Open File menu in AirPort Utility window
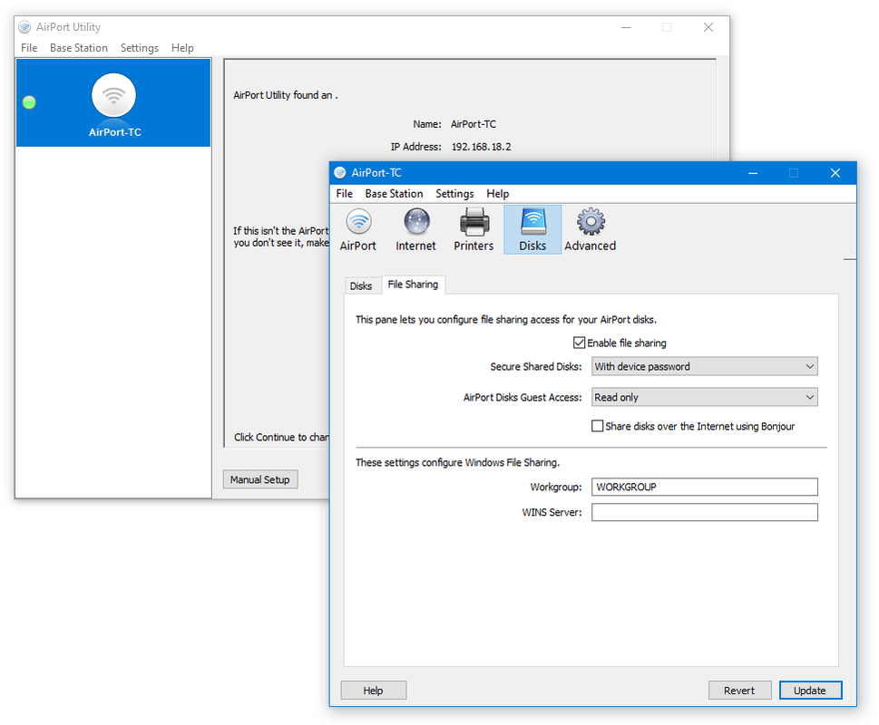The height and width of the screenshot is (725, 879). 29,48
